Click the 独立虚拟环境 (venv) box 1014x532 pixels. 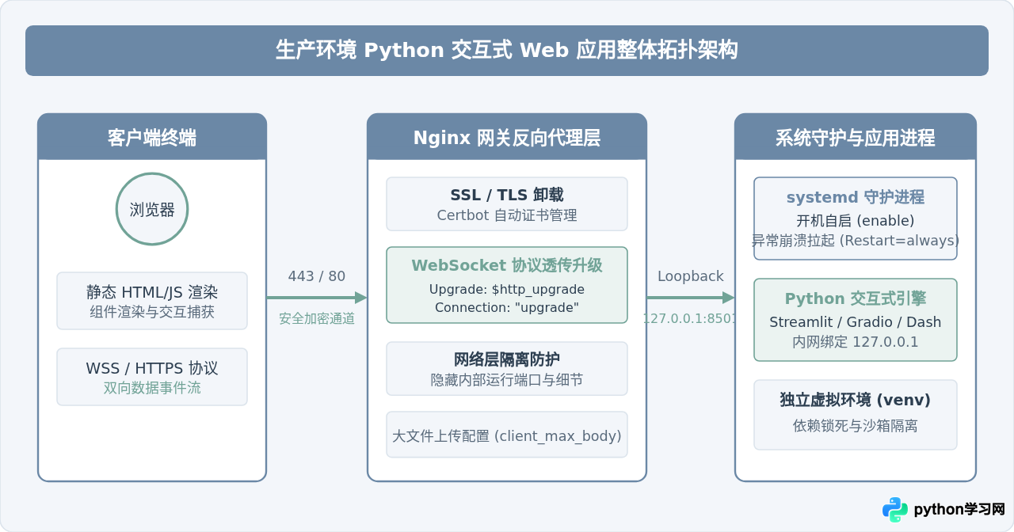pos(856,415)
